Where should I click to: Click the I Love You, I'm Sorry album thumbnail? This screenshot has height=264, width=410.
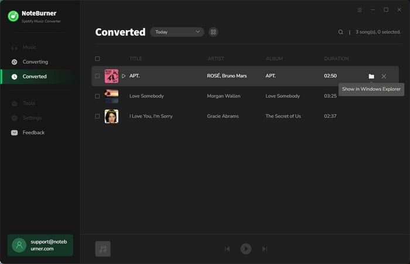pos(111,116)
